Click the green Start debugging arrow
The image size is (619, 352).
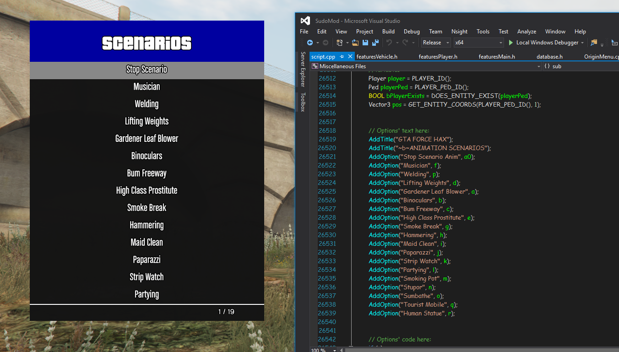pos(511,43)
